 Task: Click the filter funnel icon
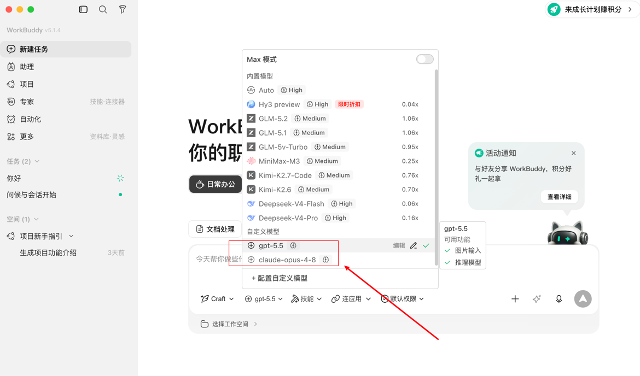[x=123, y=9]
